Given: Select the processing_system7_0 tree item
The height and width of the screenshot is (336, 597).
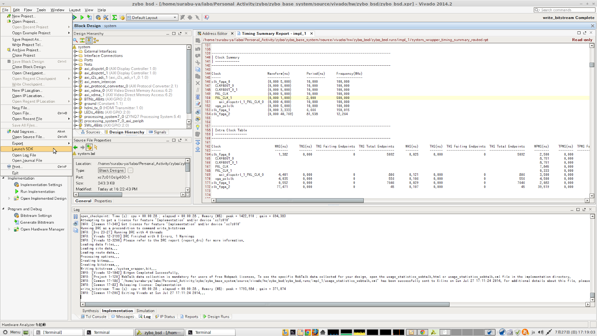Looking at the screenshot, I should pos(132,116).
